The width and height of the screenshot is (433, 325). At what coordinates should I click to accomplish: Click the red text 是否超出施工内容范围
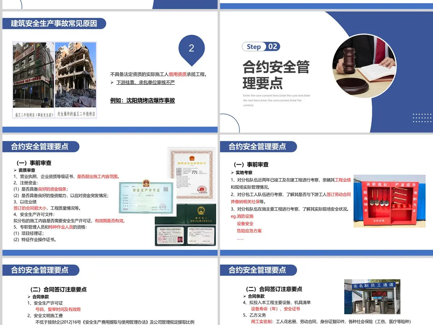[x=99, y=177]
